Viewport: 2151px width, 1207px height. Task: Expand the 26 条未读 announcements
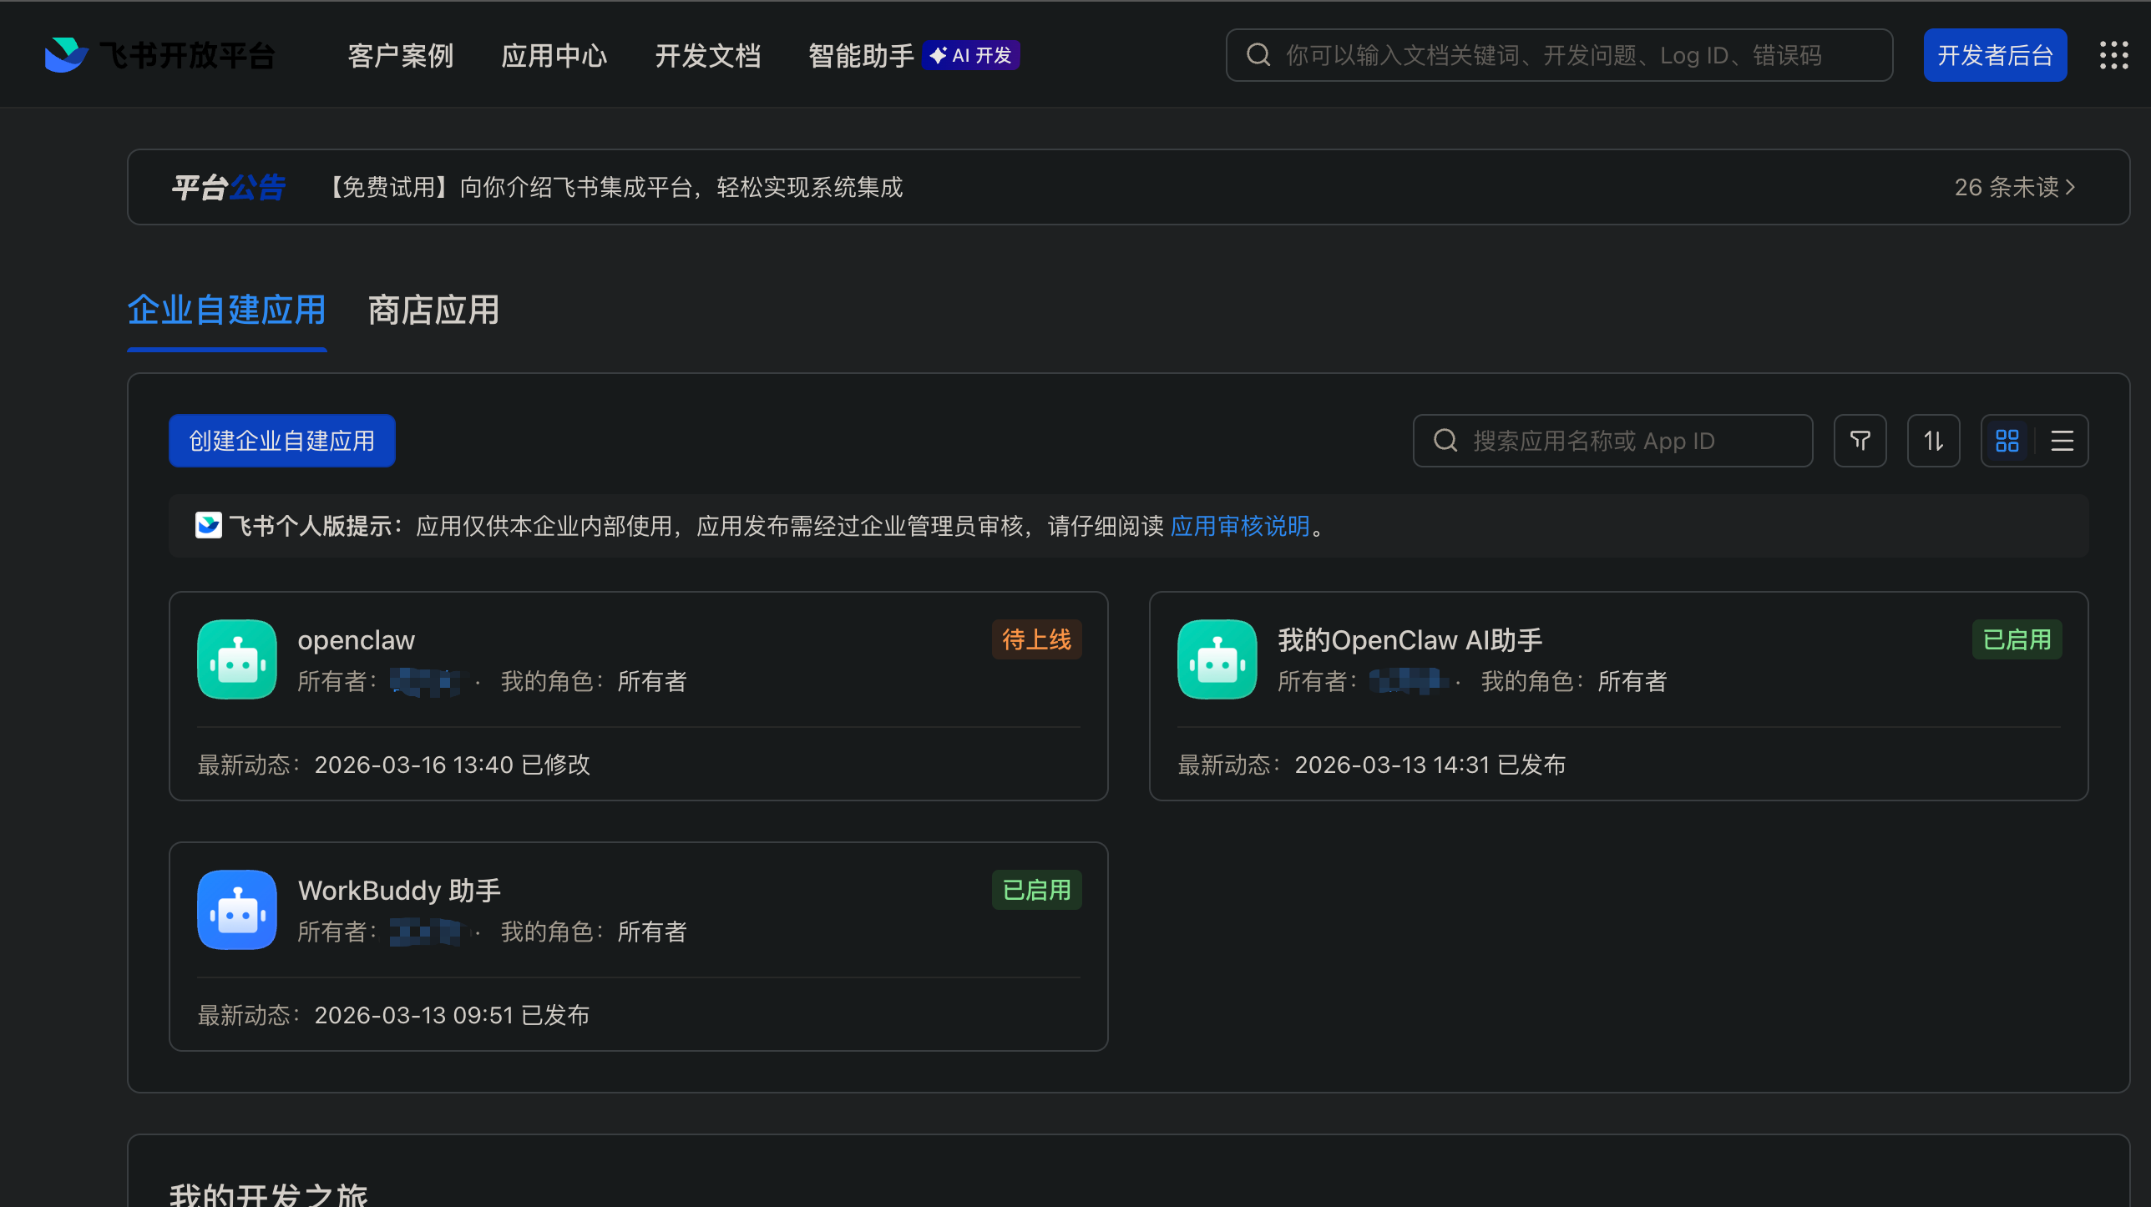(x=2015, y=187)
